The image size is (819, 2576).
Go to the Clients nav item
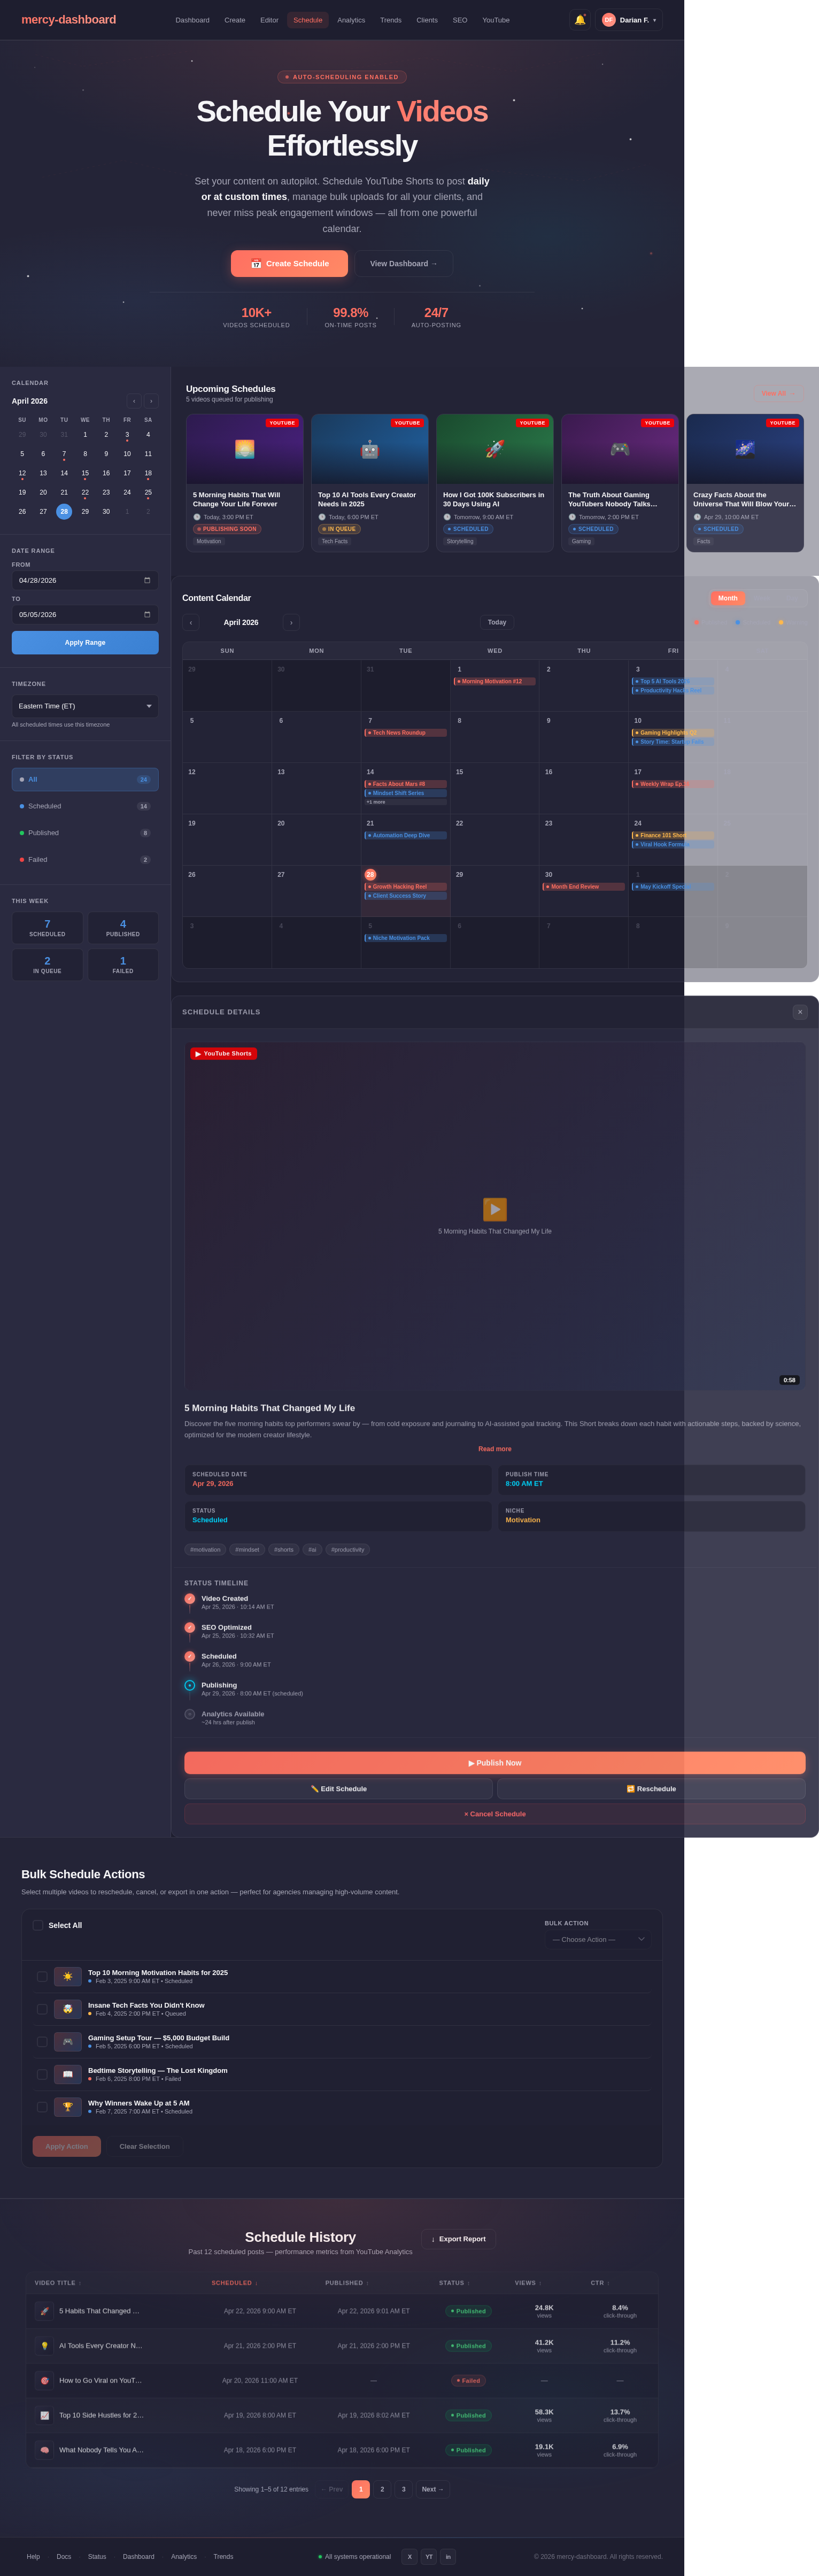[x=427, y=20]
